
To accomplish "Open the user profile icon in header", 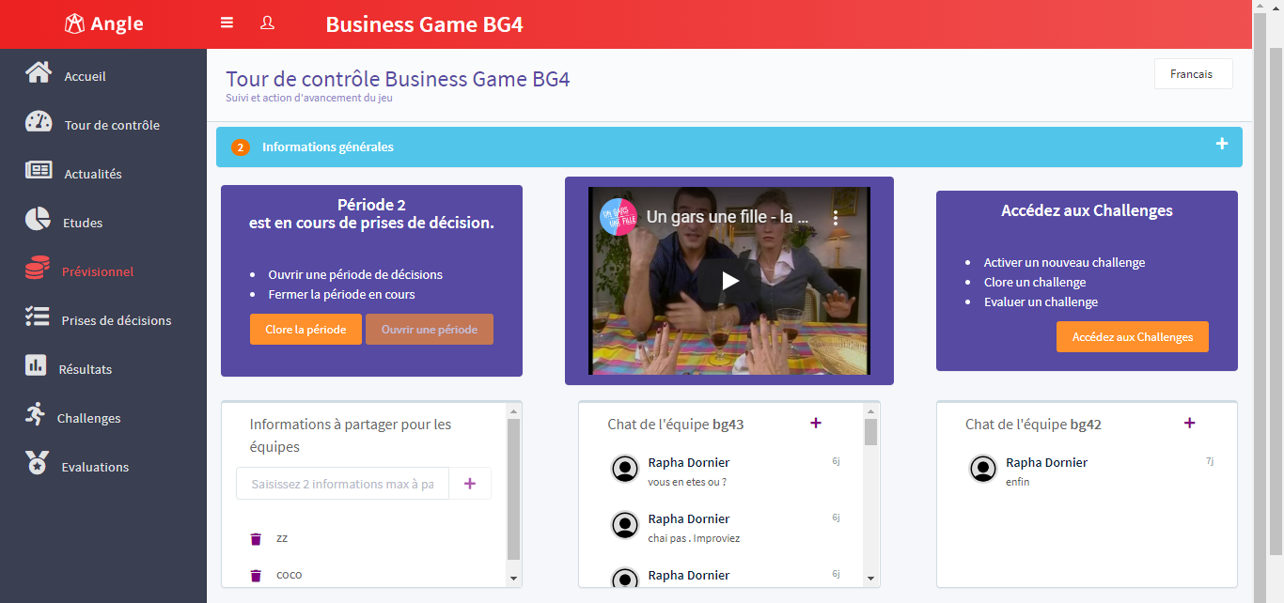I will pos(267,23).
